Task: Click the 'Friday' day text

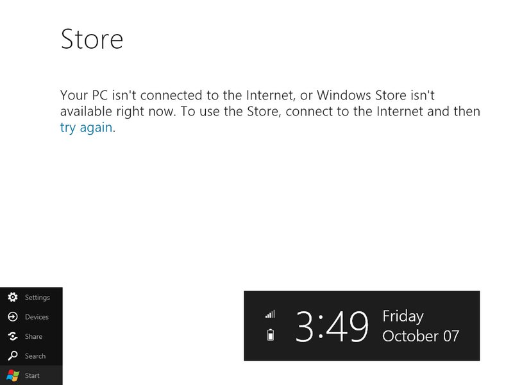Action: (x=403, y=316)
